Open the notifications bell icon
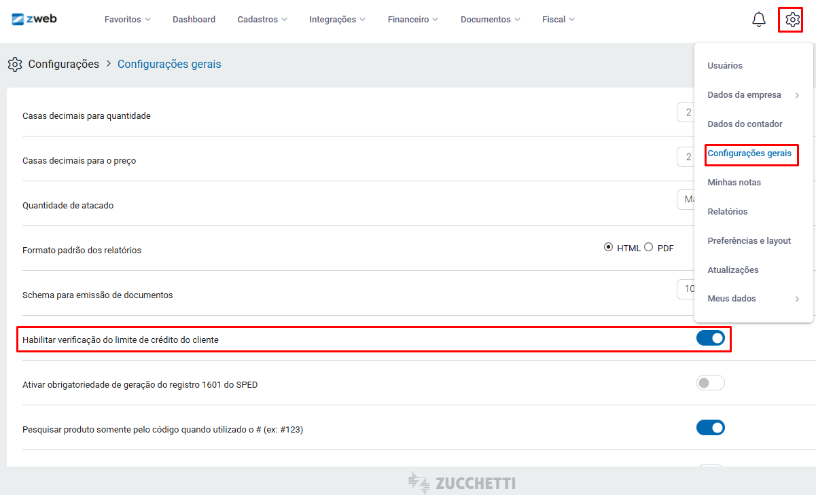Viewport: 816px width, 495px height. point(759,20)
